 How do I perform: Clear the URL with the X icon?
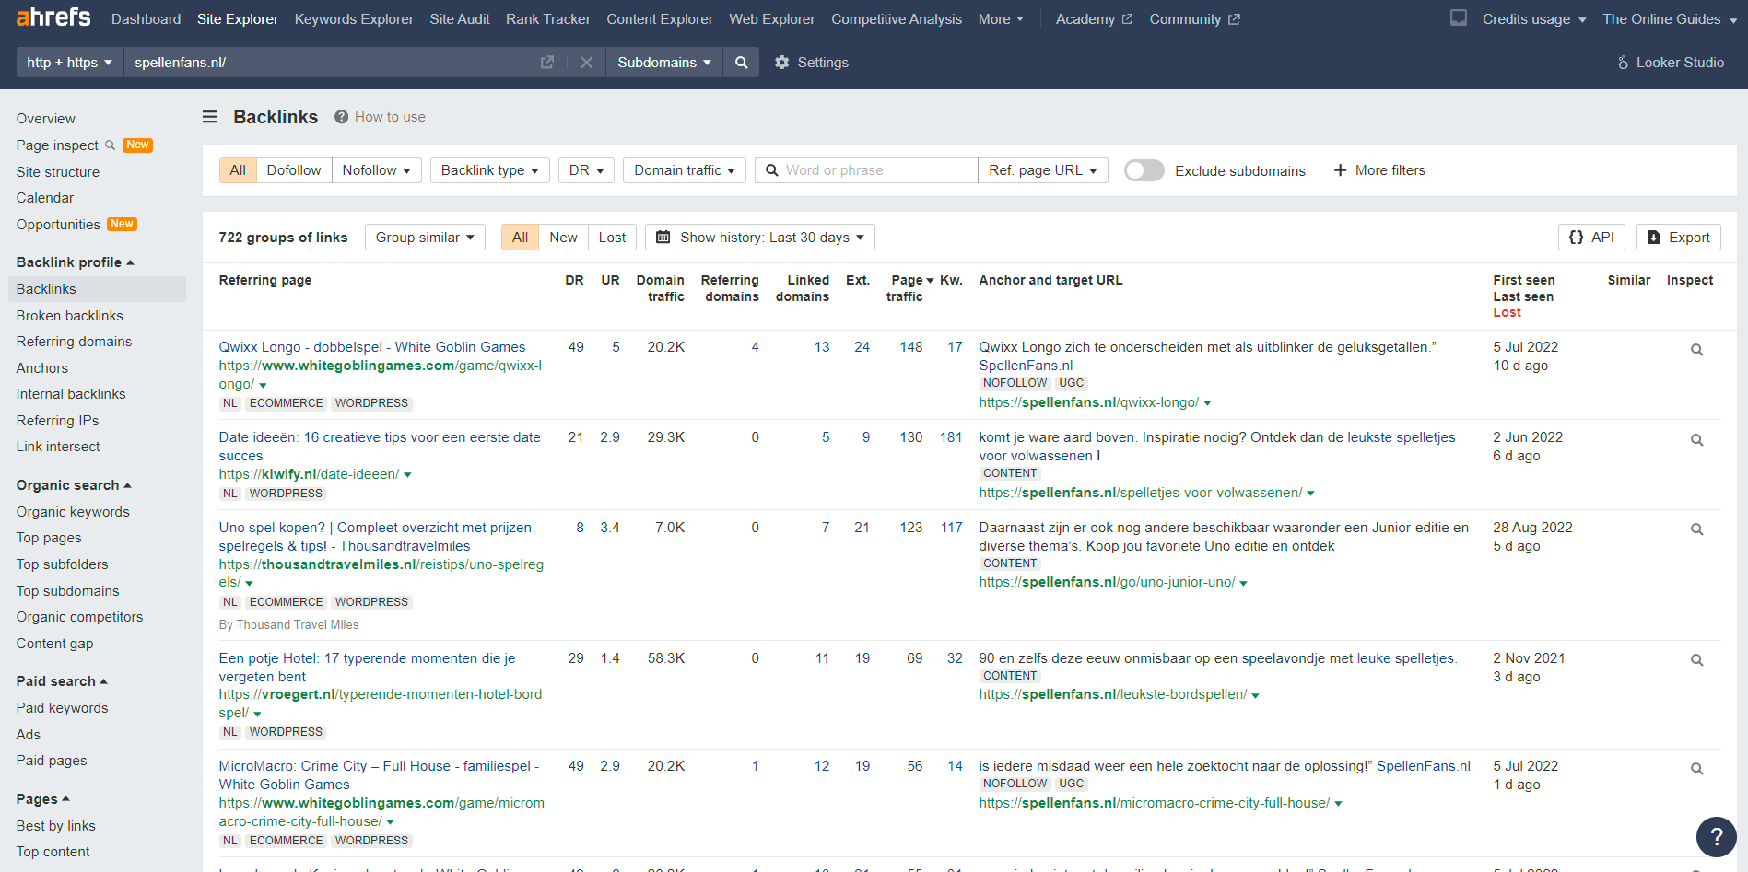(x=586, y=63)
